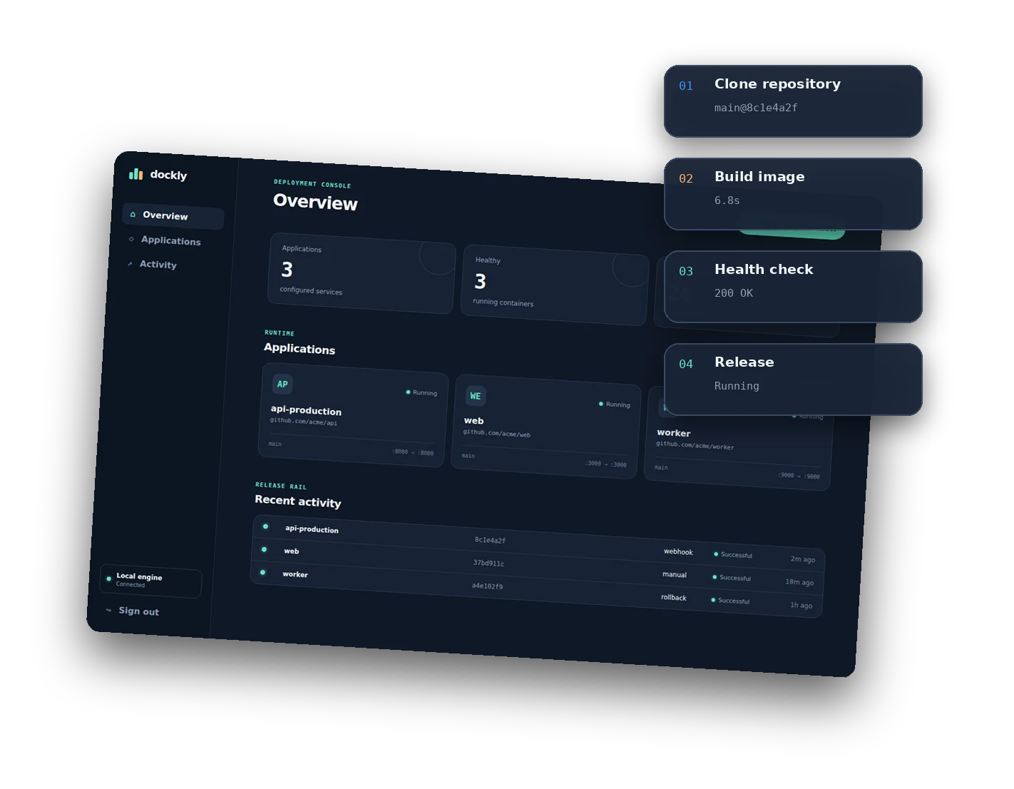Click Successful status in 2m ago row

tap(733, 554)
